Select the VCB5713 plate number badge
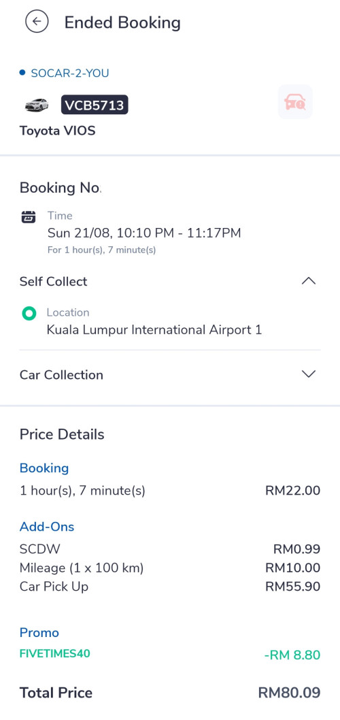The width and height of the screenshot is (340, 720). tap(95, 105)
